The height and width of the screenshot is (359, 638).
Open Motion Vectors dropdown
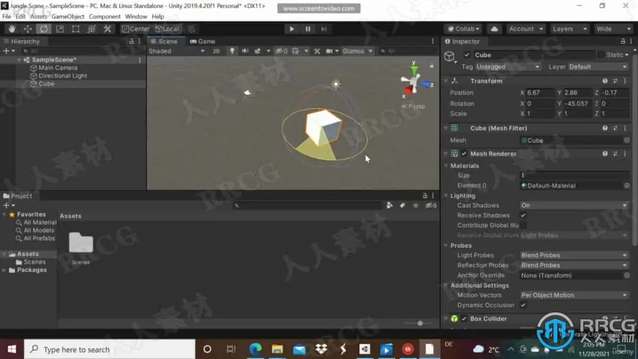click(575, 295)
